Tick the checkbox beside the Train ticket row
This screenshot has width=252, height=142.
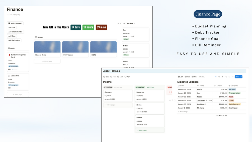click(x=175, y=101)
